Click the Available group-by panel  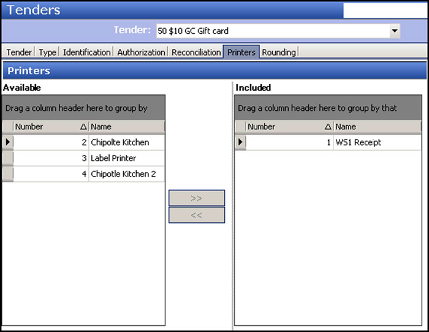tap(83, 108)
